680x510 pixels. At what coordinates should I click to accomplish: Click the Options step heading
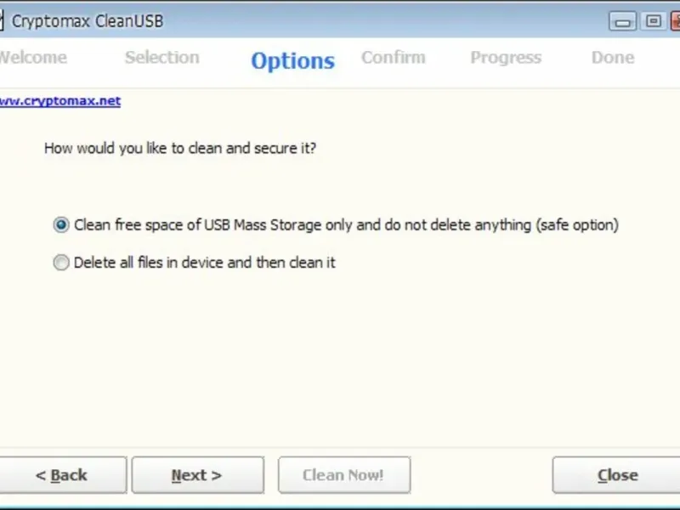[292, 61]
